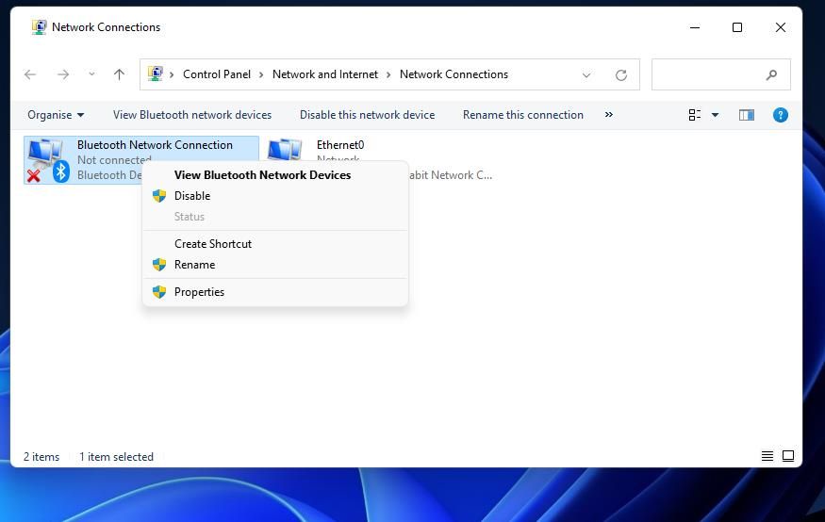Expand chevron after Control Panel breadcrumb
Image resolution: width=825 pixels, height=522 pixels.
(x=261, y=74)
